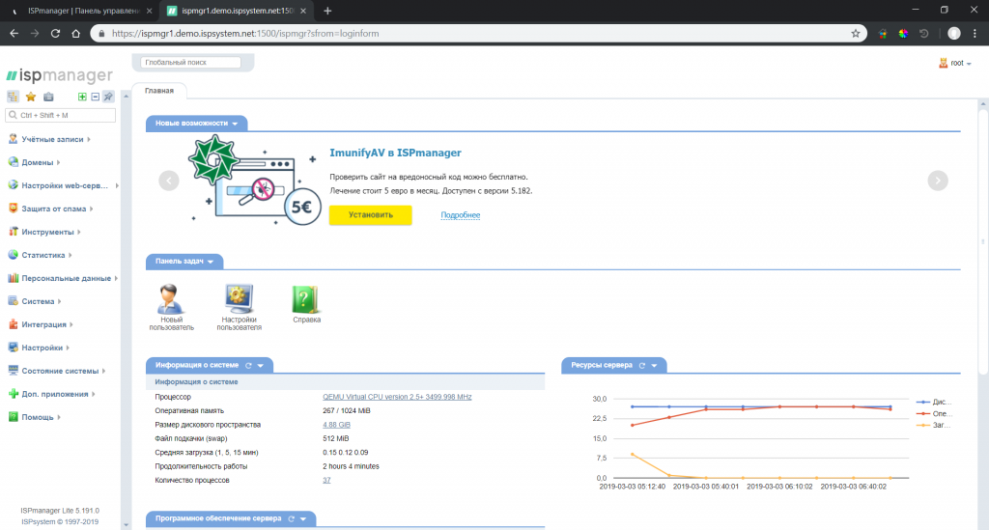Follow the Подробнее link
The height and width of the screenshot is (530, 989).
tap(460, 215)
